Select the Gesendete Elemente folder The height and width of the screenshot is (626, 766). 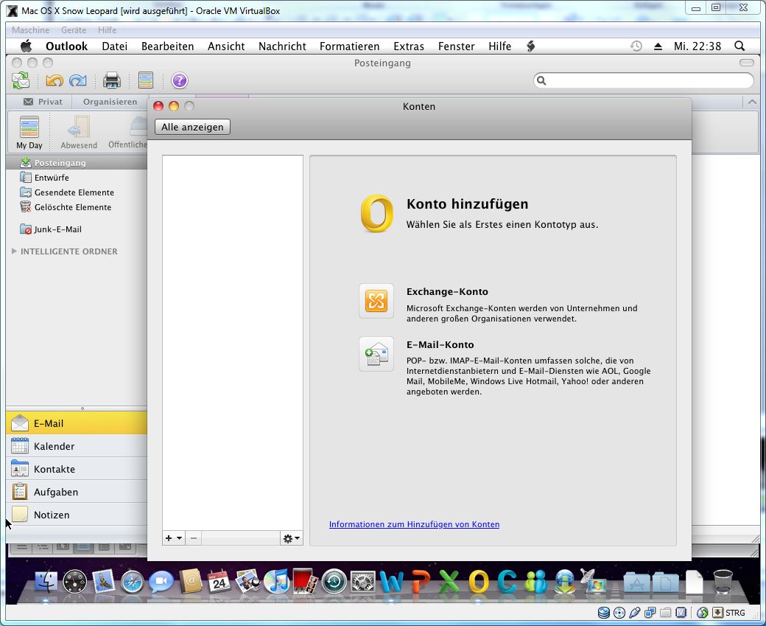(77, 192)
